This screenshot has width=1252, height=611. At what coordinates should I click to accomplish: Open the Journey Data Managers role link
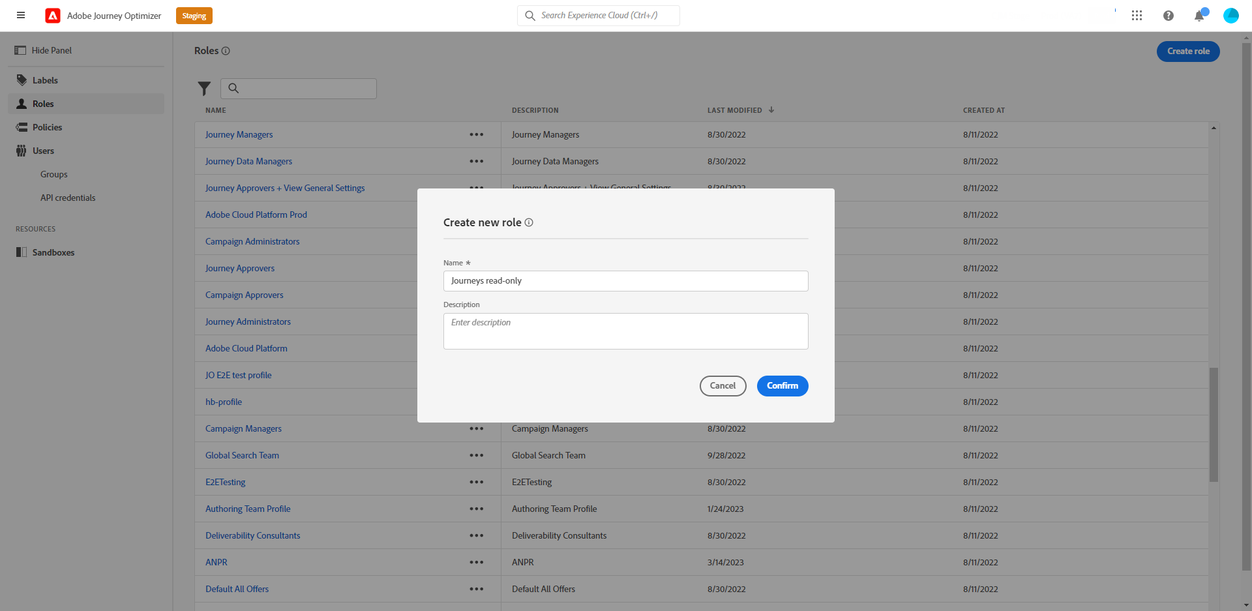(248, 162)
